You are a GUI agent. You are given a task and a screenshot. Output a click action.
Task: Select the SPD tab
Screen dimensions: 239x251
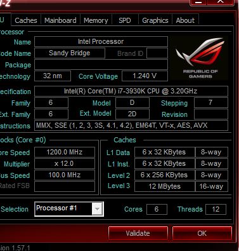125,20
